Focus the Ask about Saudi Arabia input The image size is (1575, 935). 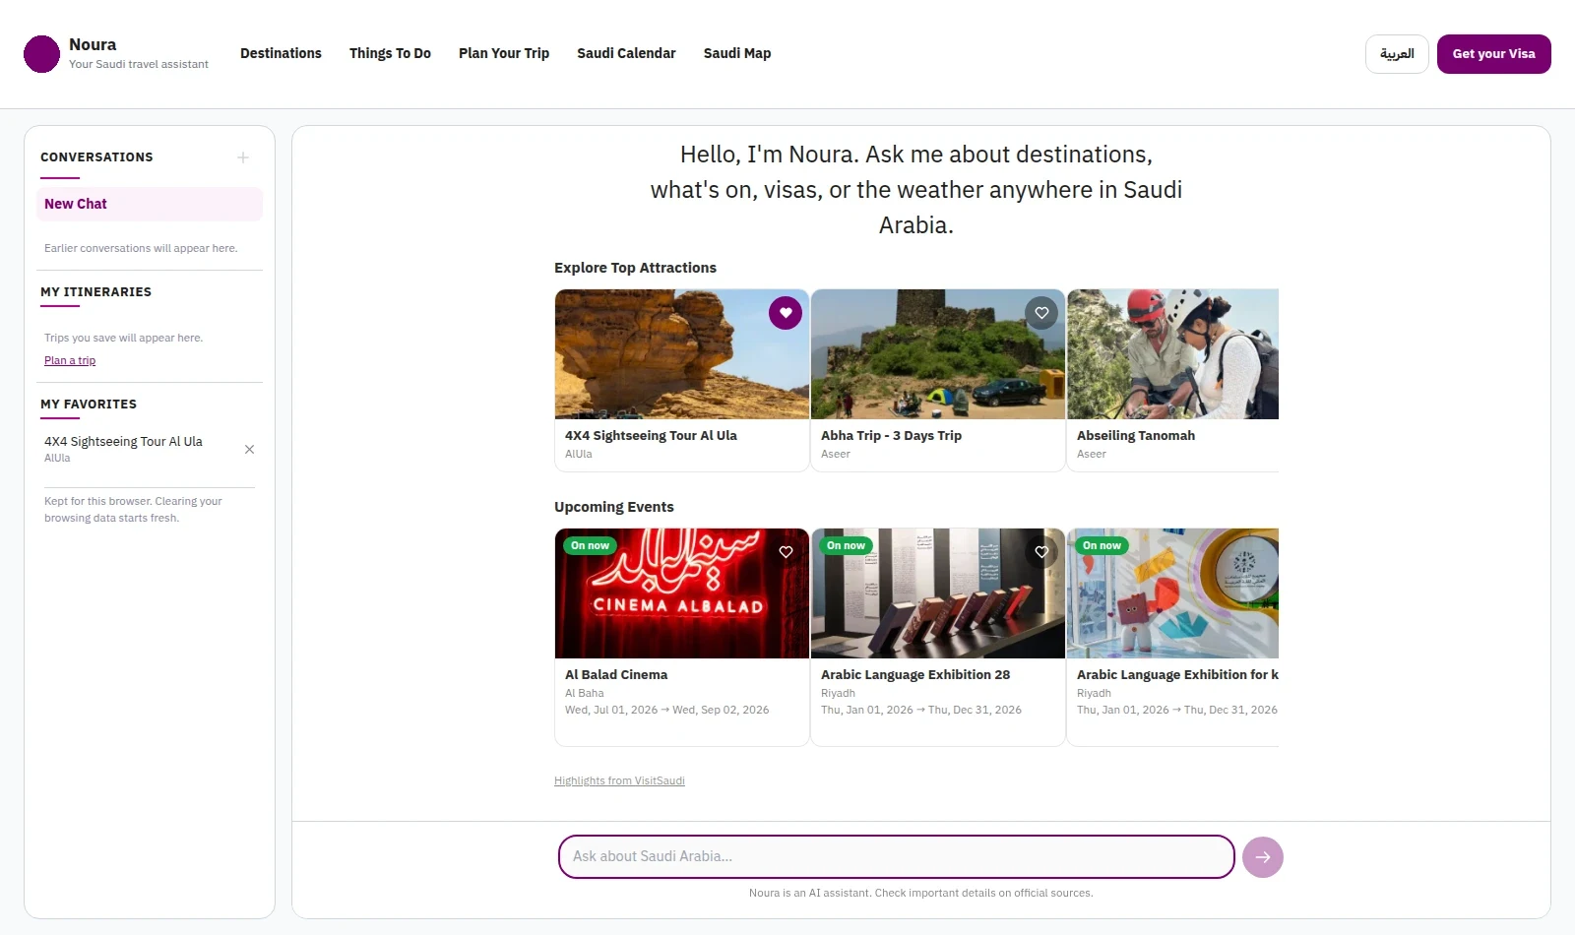(897, 856)
